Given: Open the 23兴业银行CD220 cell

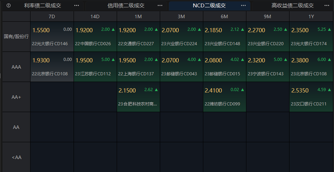Looking at the screenshot, I should 268,36.
